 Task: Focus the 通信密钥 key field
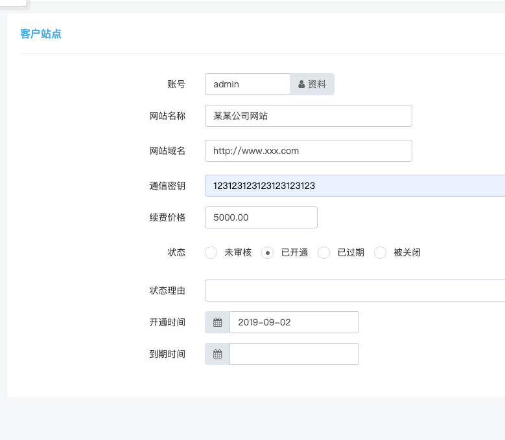355,186
